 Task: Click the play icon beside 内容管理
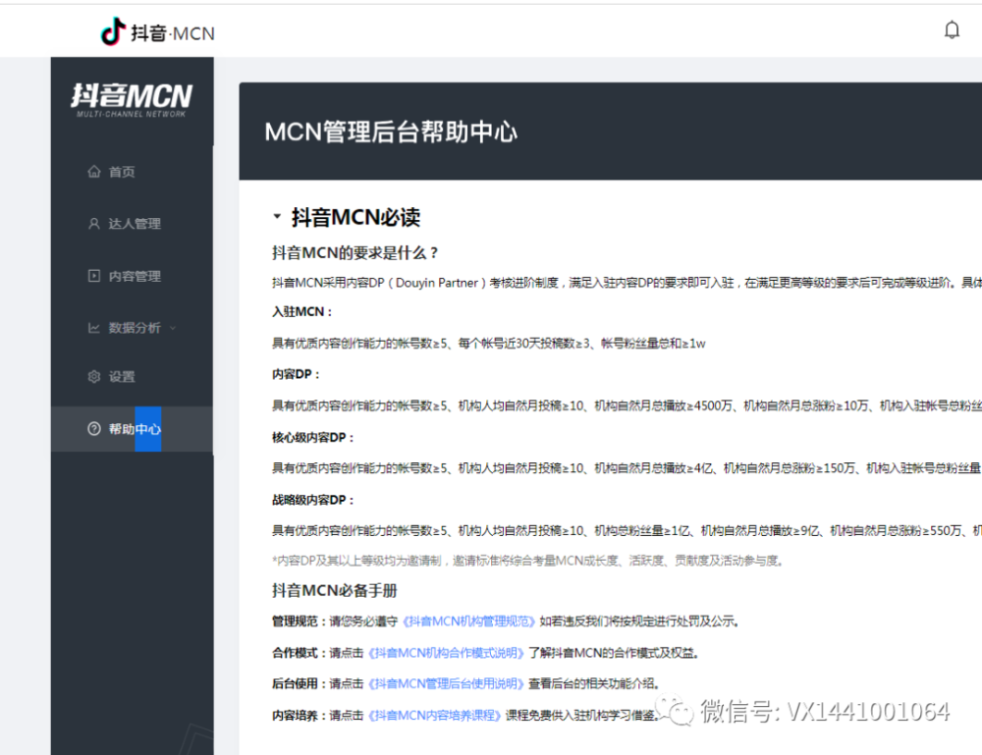coord(94,276)
